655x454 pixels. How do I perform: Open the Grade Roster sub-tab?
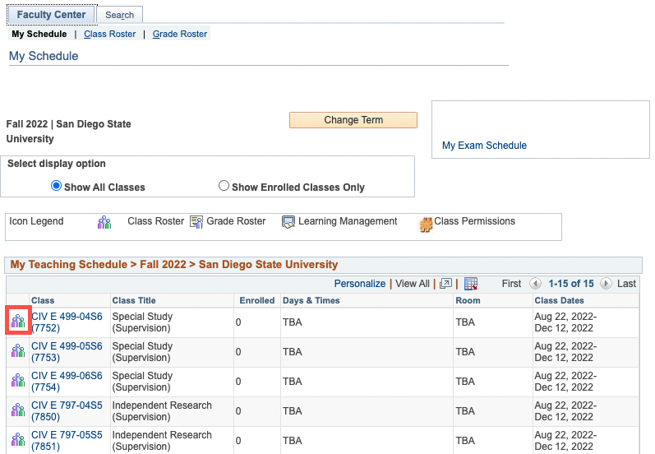(180, 34)
